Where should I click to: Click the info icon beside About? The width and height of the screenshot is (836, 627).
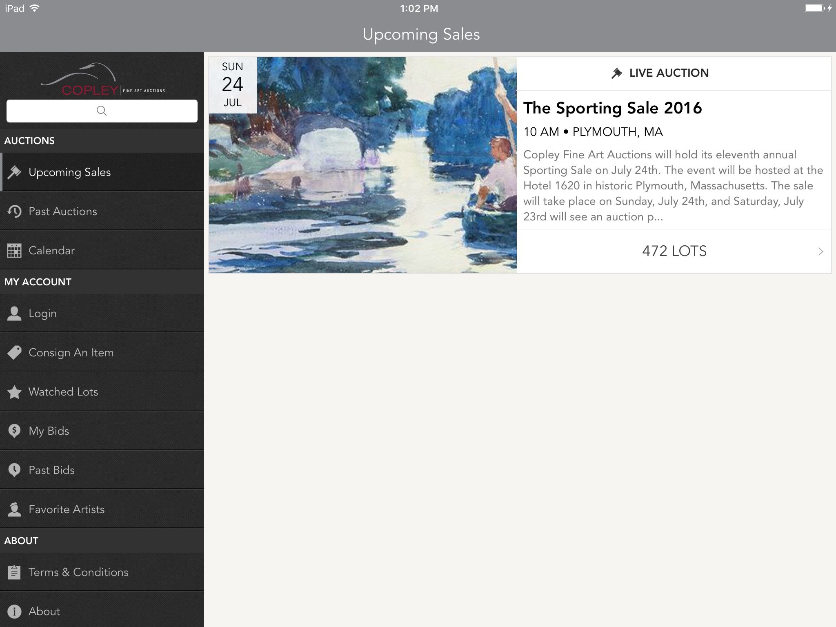tap(14, 611)
